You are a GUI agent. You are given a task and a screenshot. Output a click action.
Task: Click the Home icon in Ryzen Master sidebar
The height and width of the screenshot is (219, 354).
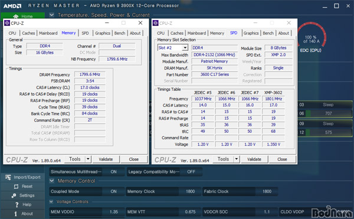coord(16,17)
